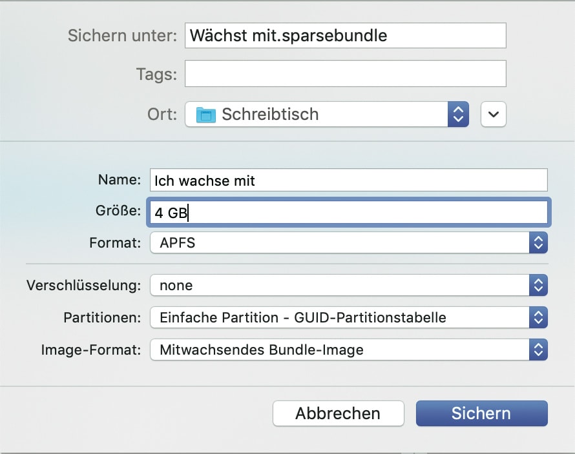Click the blue arrows on the Ort popup
This screenshot has width=575, height=454.
[457, 115]
